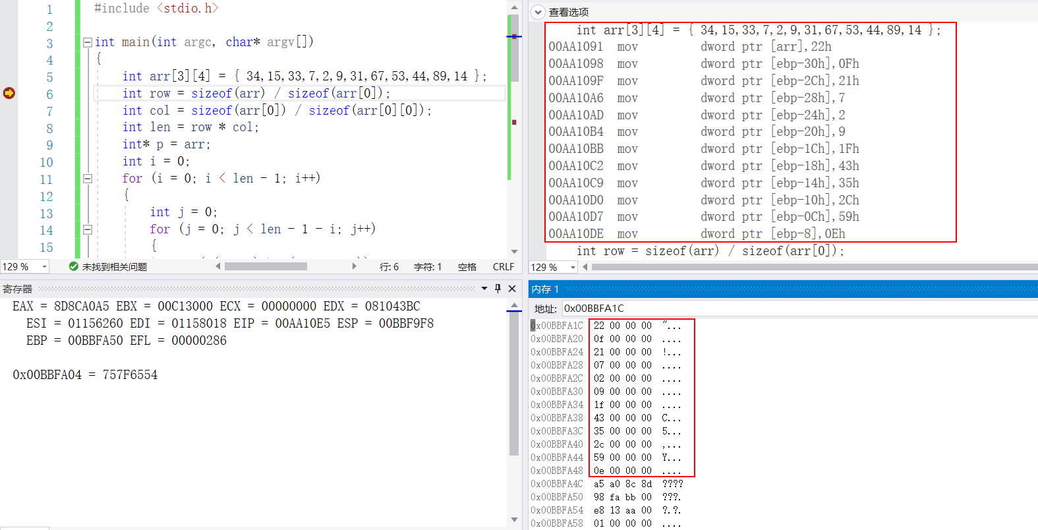The height and width of the screenshot is (530, 1038).
Task: Click the 空格 indentation indicator
Action: (x=467, y=267)
